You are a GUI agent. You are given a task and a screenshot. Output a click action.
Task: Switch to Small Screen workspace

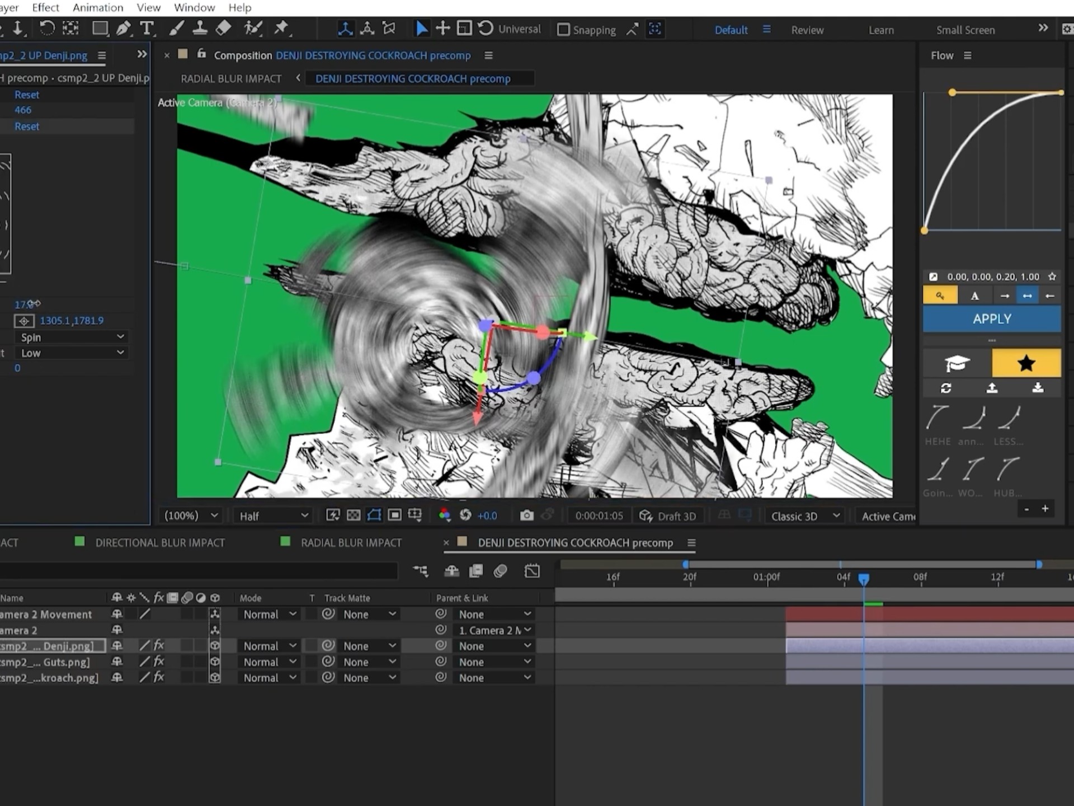click(x=965, y=30)
